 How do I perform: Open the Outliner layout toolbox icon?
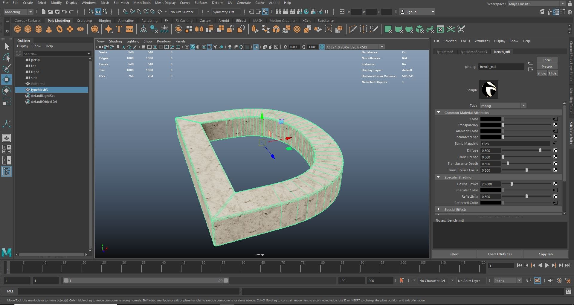coord(7,171)
